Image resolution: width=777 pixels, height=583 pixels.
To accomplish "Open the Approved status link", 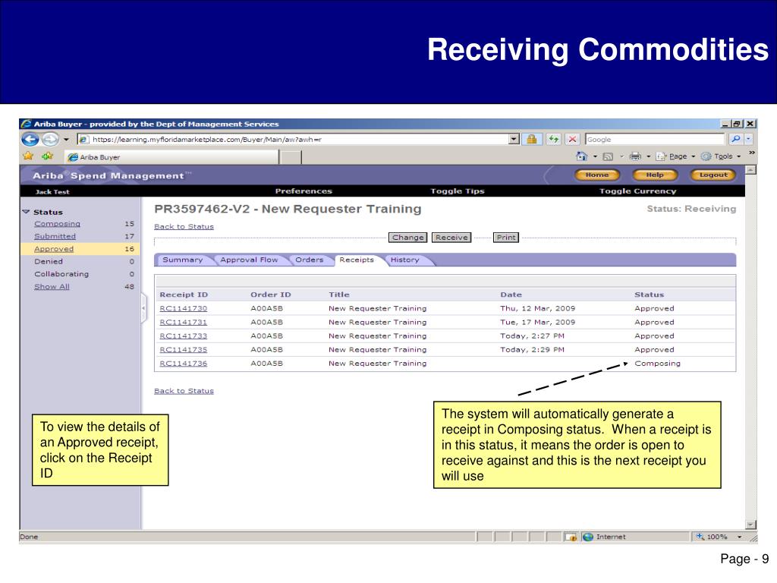I will [54, 249].
